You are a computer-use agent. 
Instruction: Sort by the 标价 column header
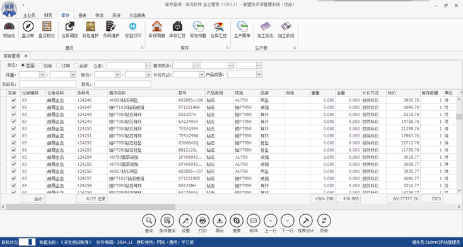(x=404, y=93)
